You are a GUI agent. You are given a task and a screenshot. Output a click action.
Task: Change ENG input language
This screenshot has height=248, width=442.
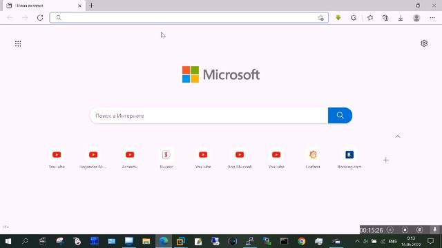(392, 241)
